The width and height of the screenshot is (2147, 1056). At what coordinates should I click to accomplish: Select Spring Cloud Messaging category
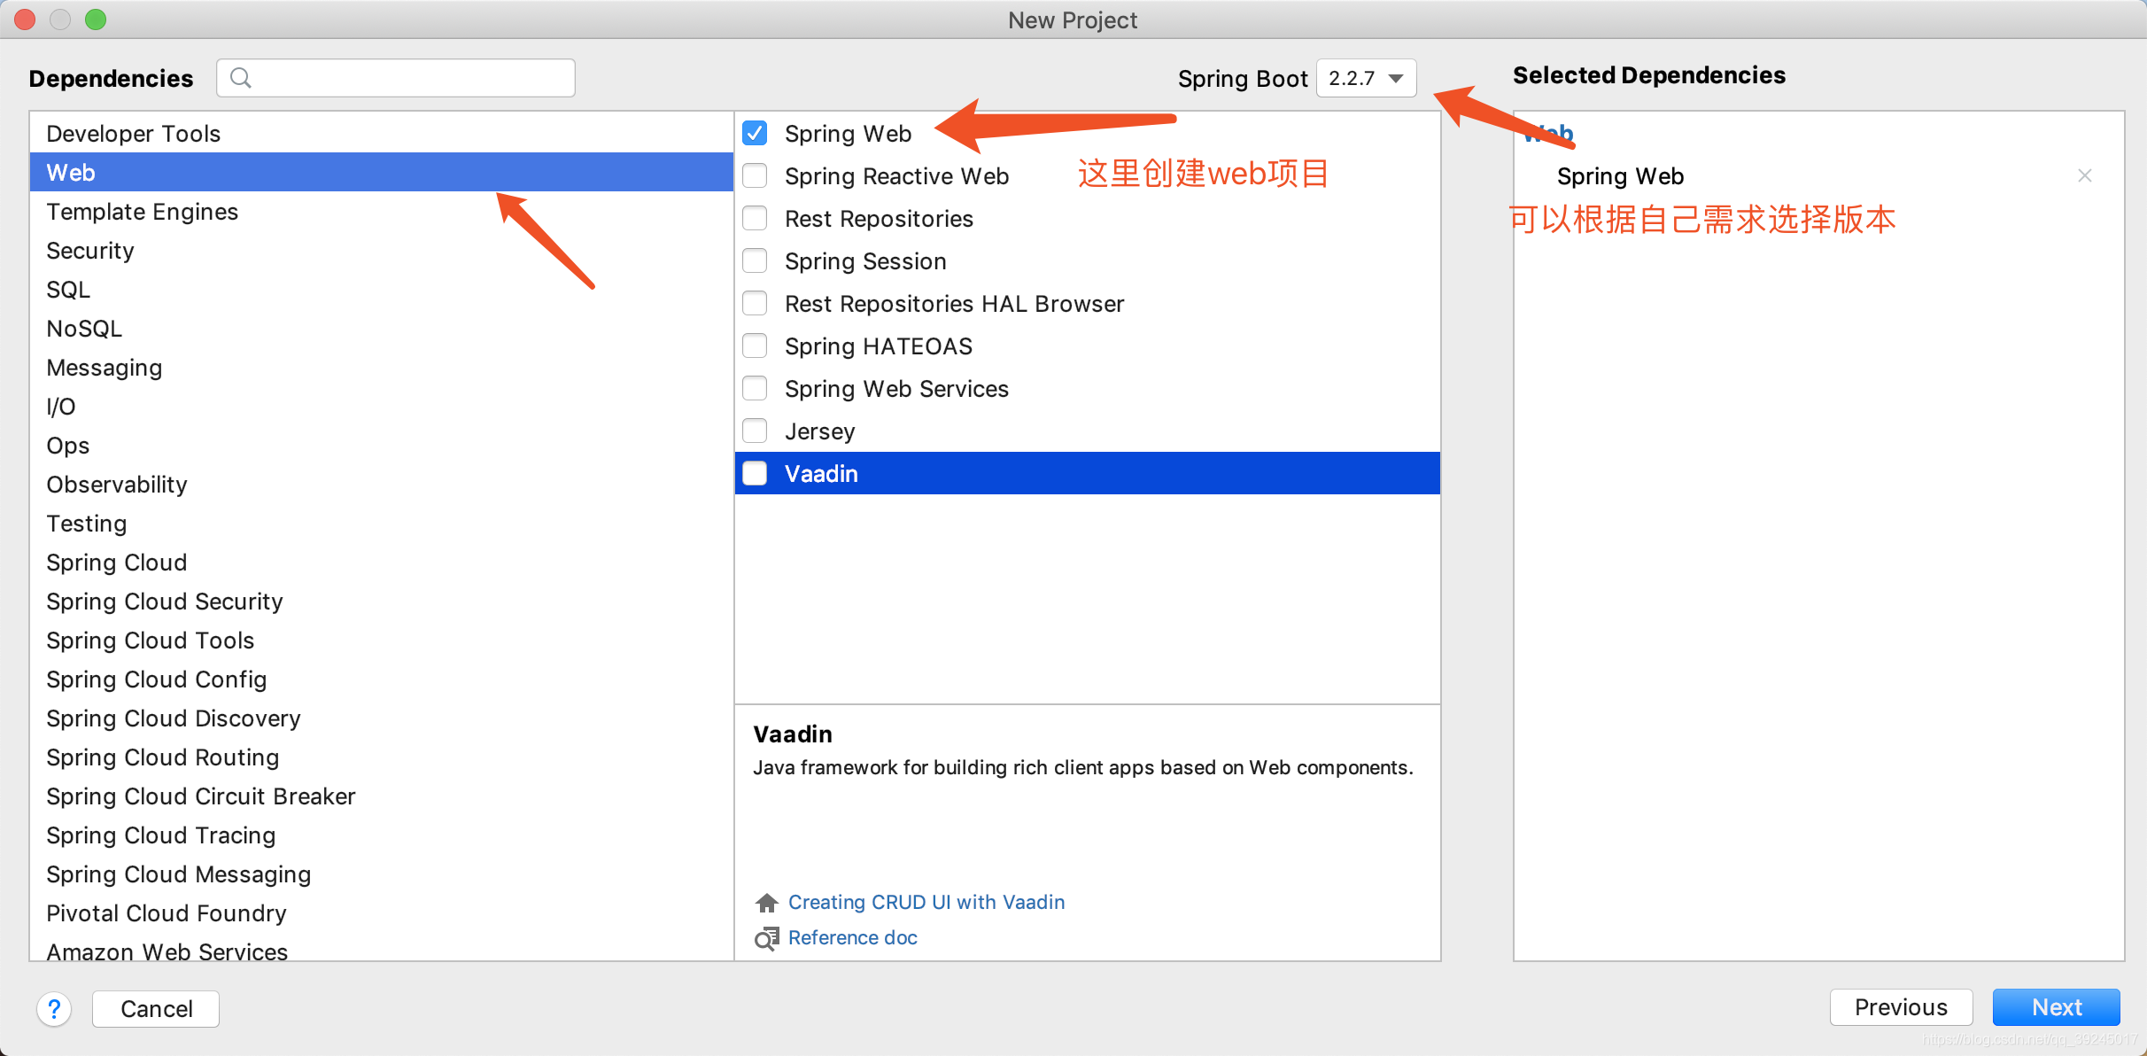pos(382,874)
